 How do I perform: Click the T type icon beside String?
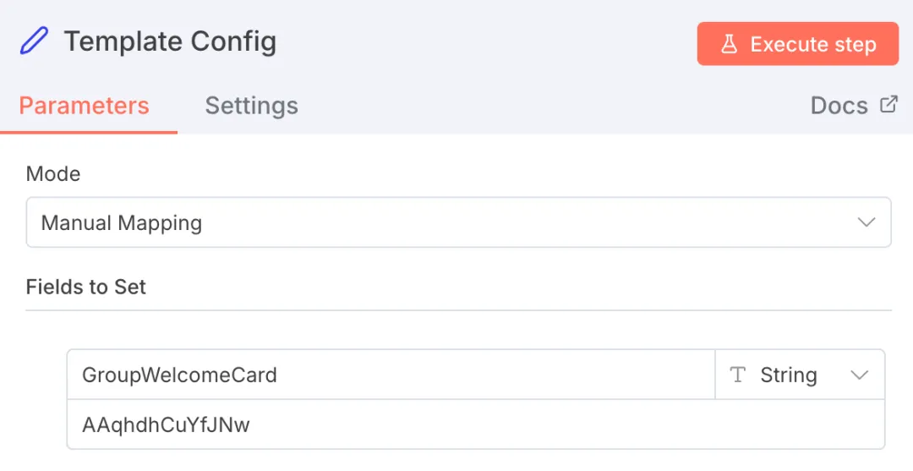click(738, 375)
